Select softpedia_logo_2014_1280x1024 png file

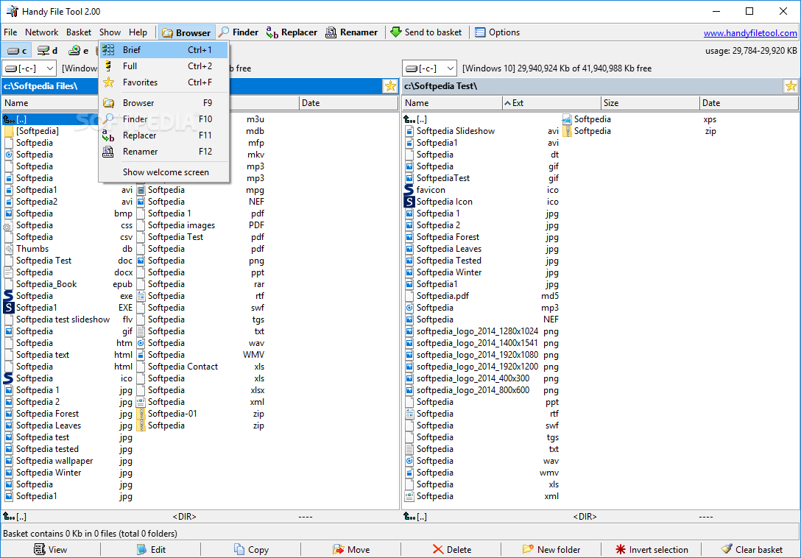tap(481, 331)
